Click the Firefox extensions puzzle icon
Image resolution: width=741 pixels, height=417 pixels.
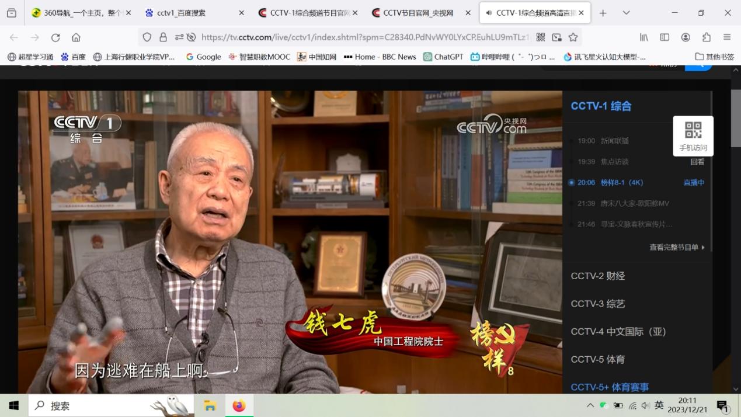pos(707,37)
